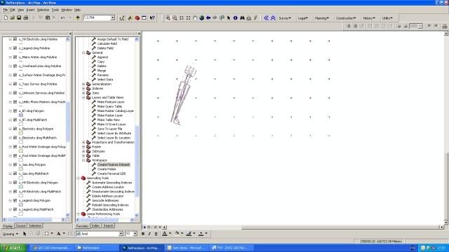Select the Zoom In tool
This screenshot has height=252, width=449.
click(x=168, y=18)
